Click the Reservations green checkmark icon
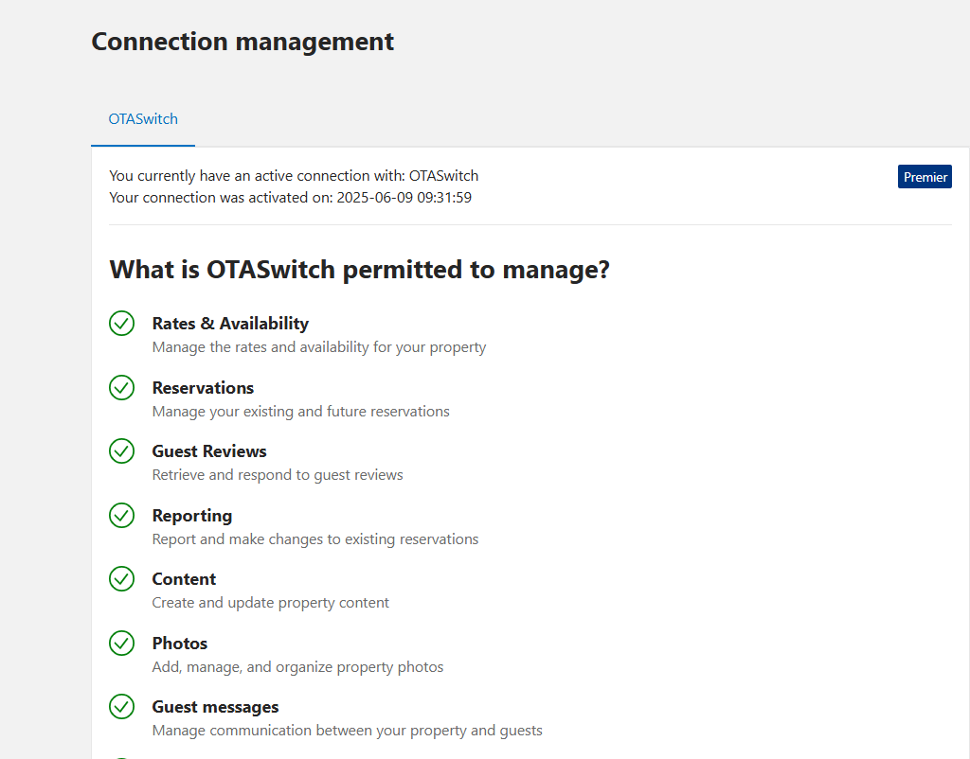 [x=122, y=387]
